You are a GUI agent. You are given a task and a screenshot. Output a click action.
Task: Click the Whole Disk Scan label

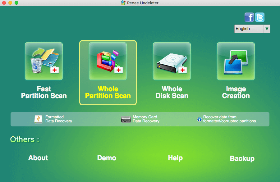click(172, 92)
